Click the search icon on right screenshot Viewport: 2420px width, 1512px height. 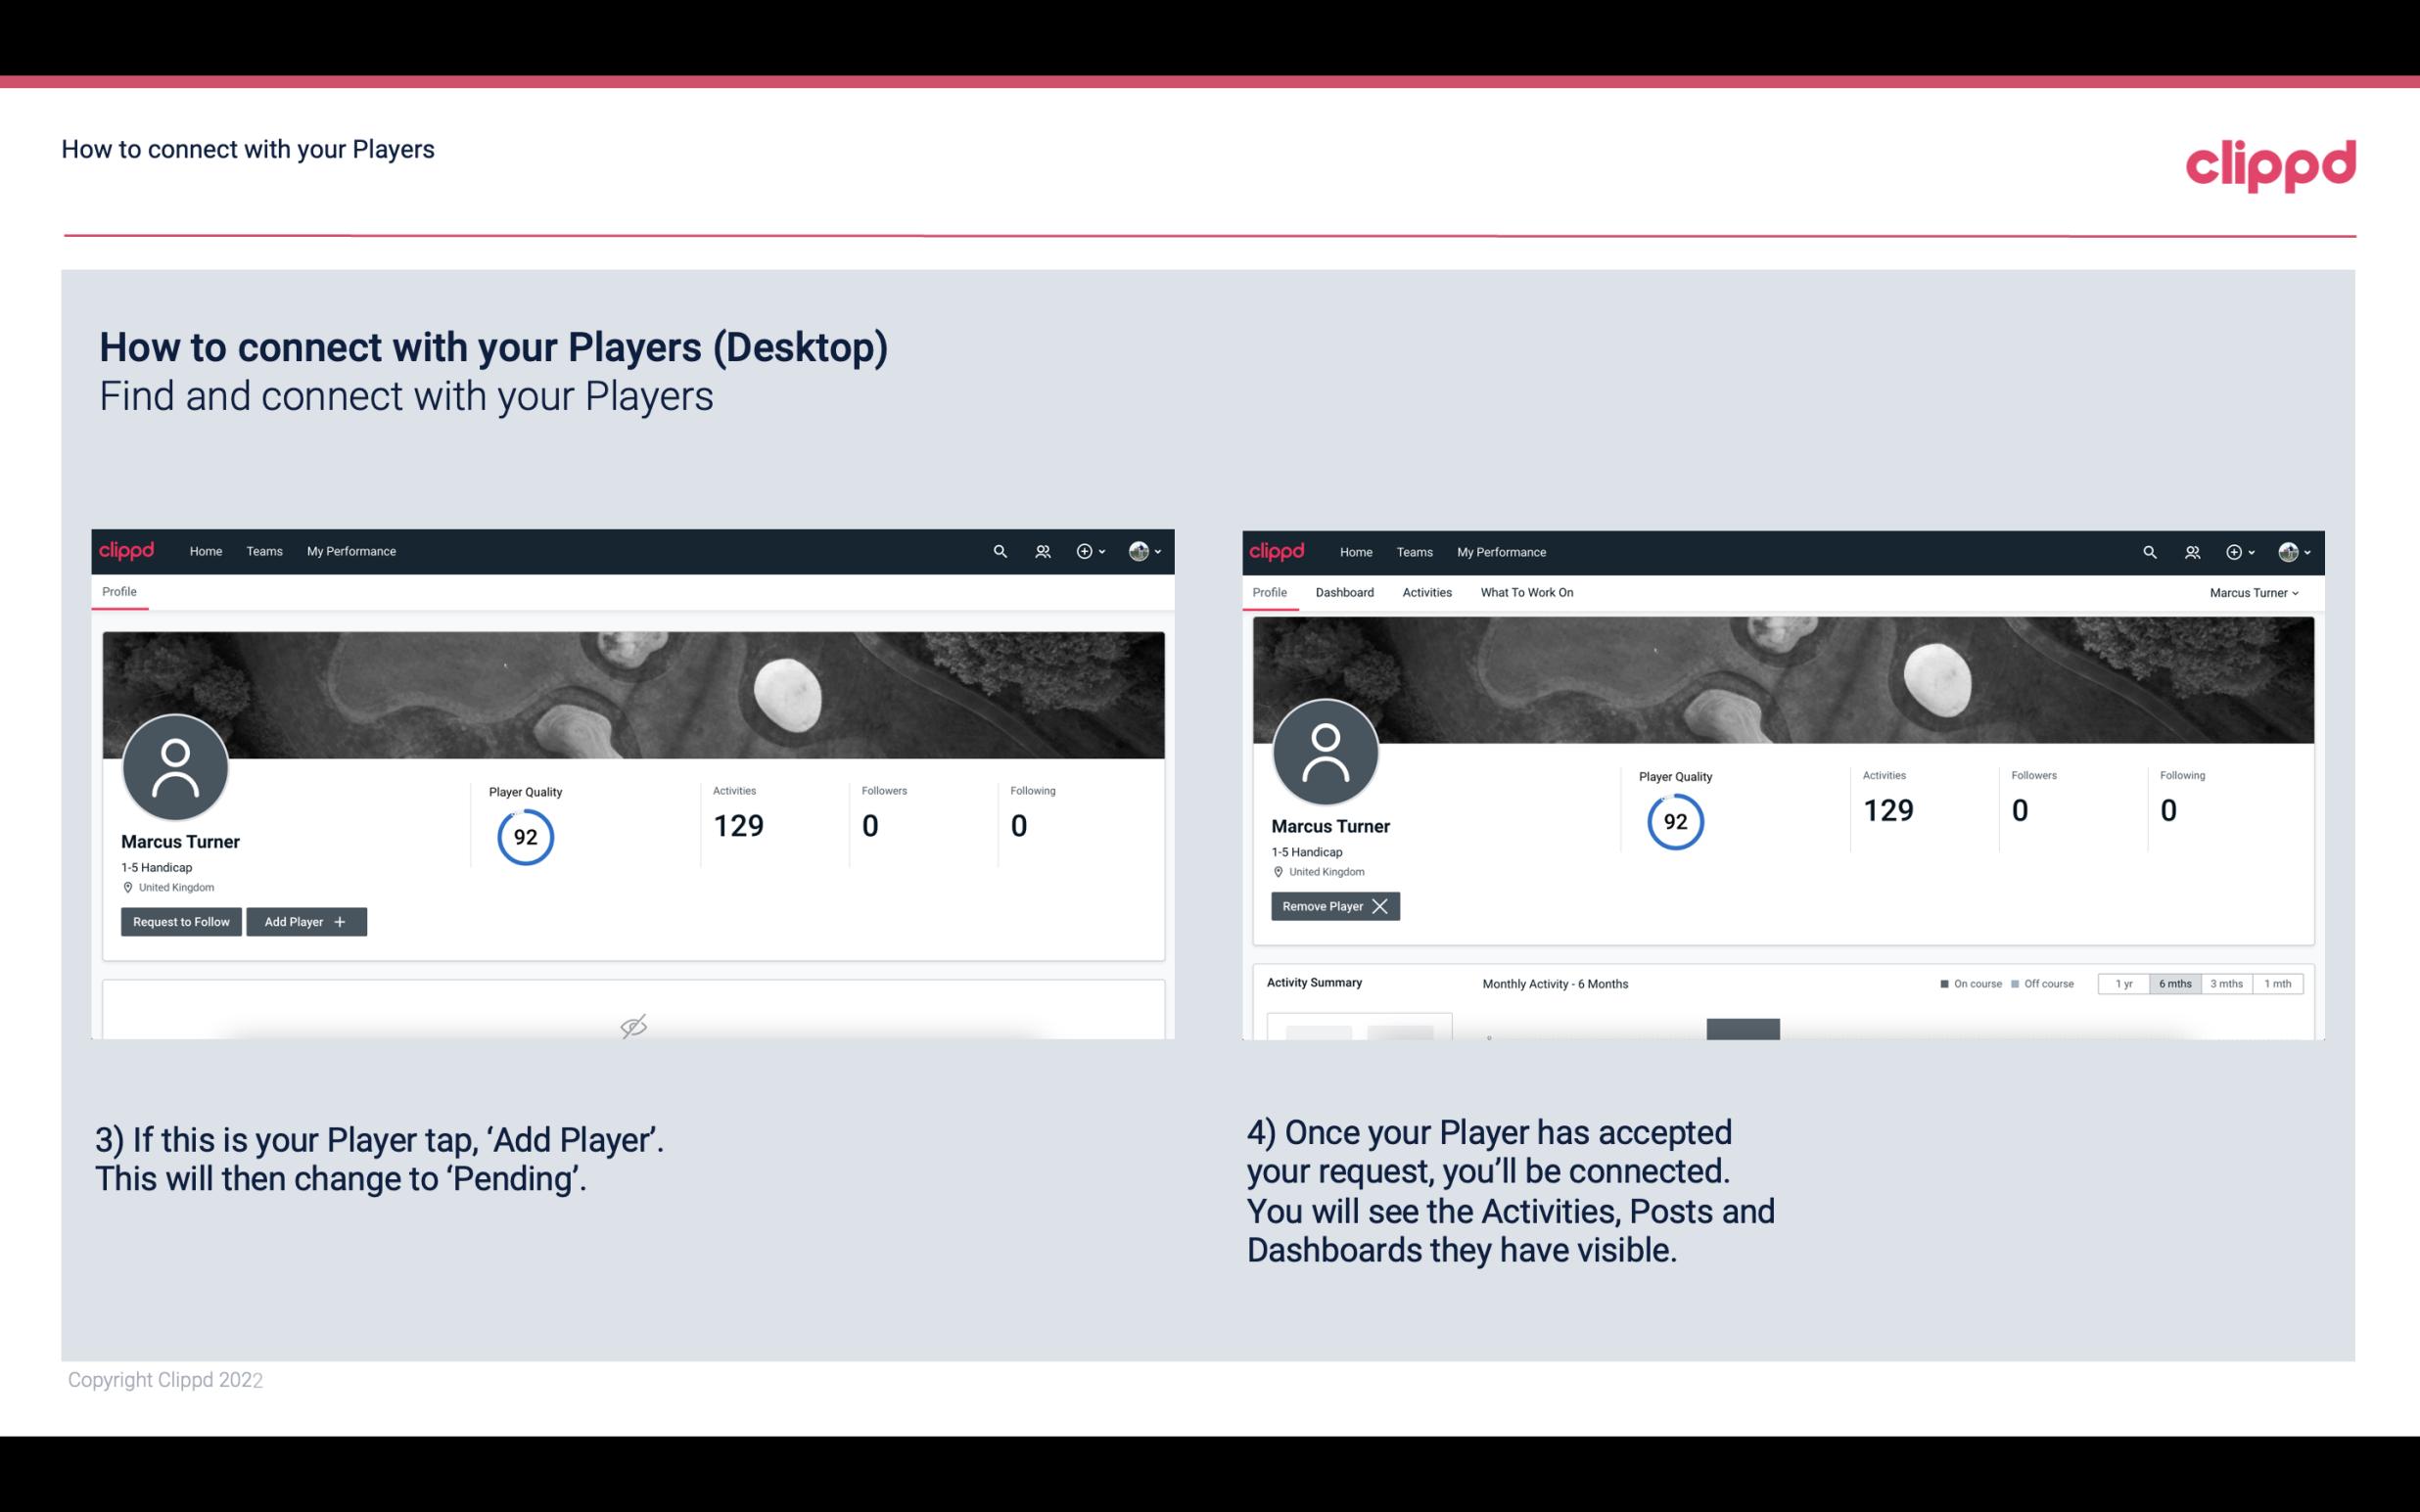click(2148, 550)
